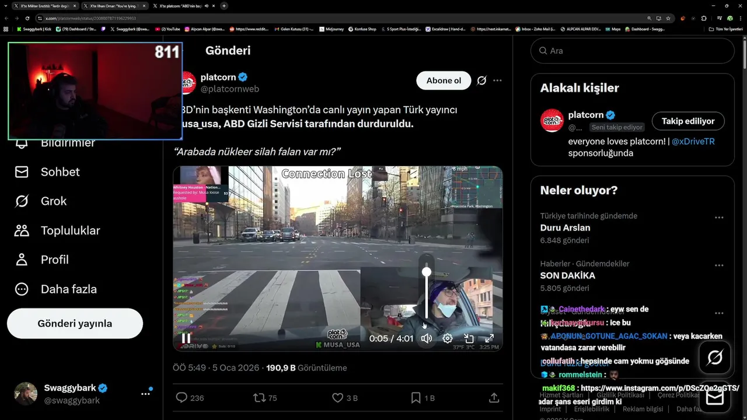Screen dimensions: 747x420
Task: Open the @platcornweb handle link
Action: pyautogui.click(x=230, y=89)
